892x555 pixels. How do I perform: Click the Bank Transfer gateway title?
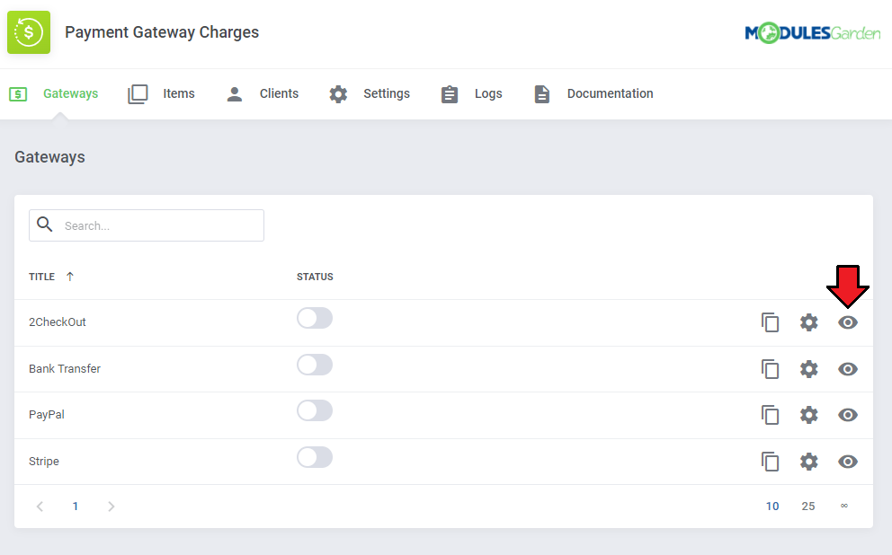[65, 369]
